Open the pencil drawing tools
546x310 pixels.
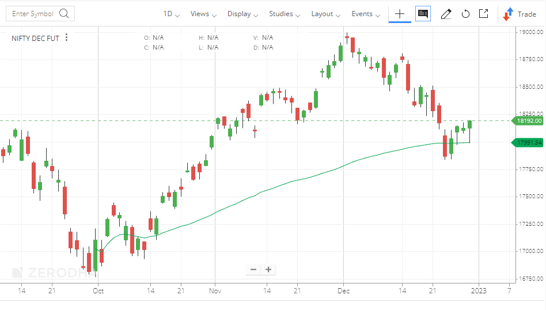tap(446, 14)
